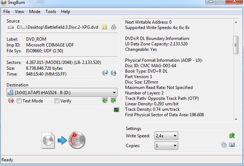
Task: Click the 'Changeable: Yes' line
Action: point(141,49)
